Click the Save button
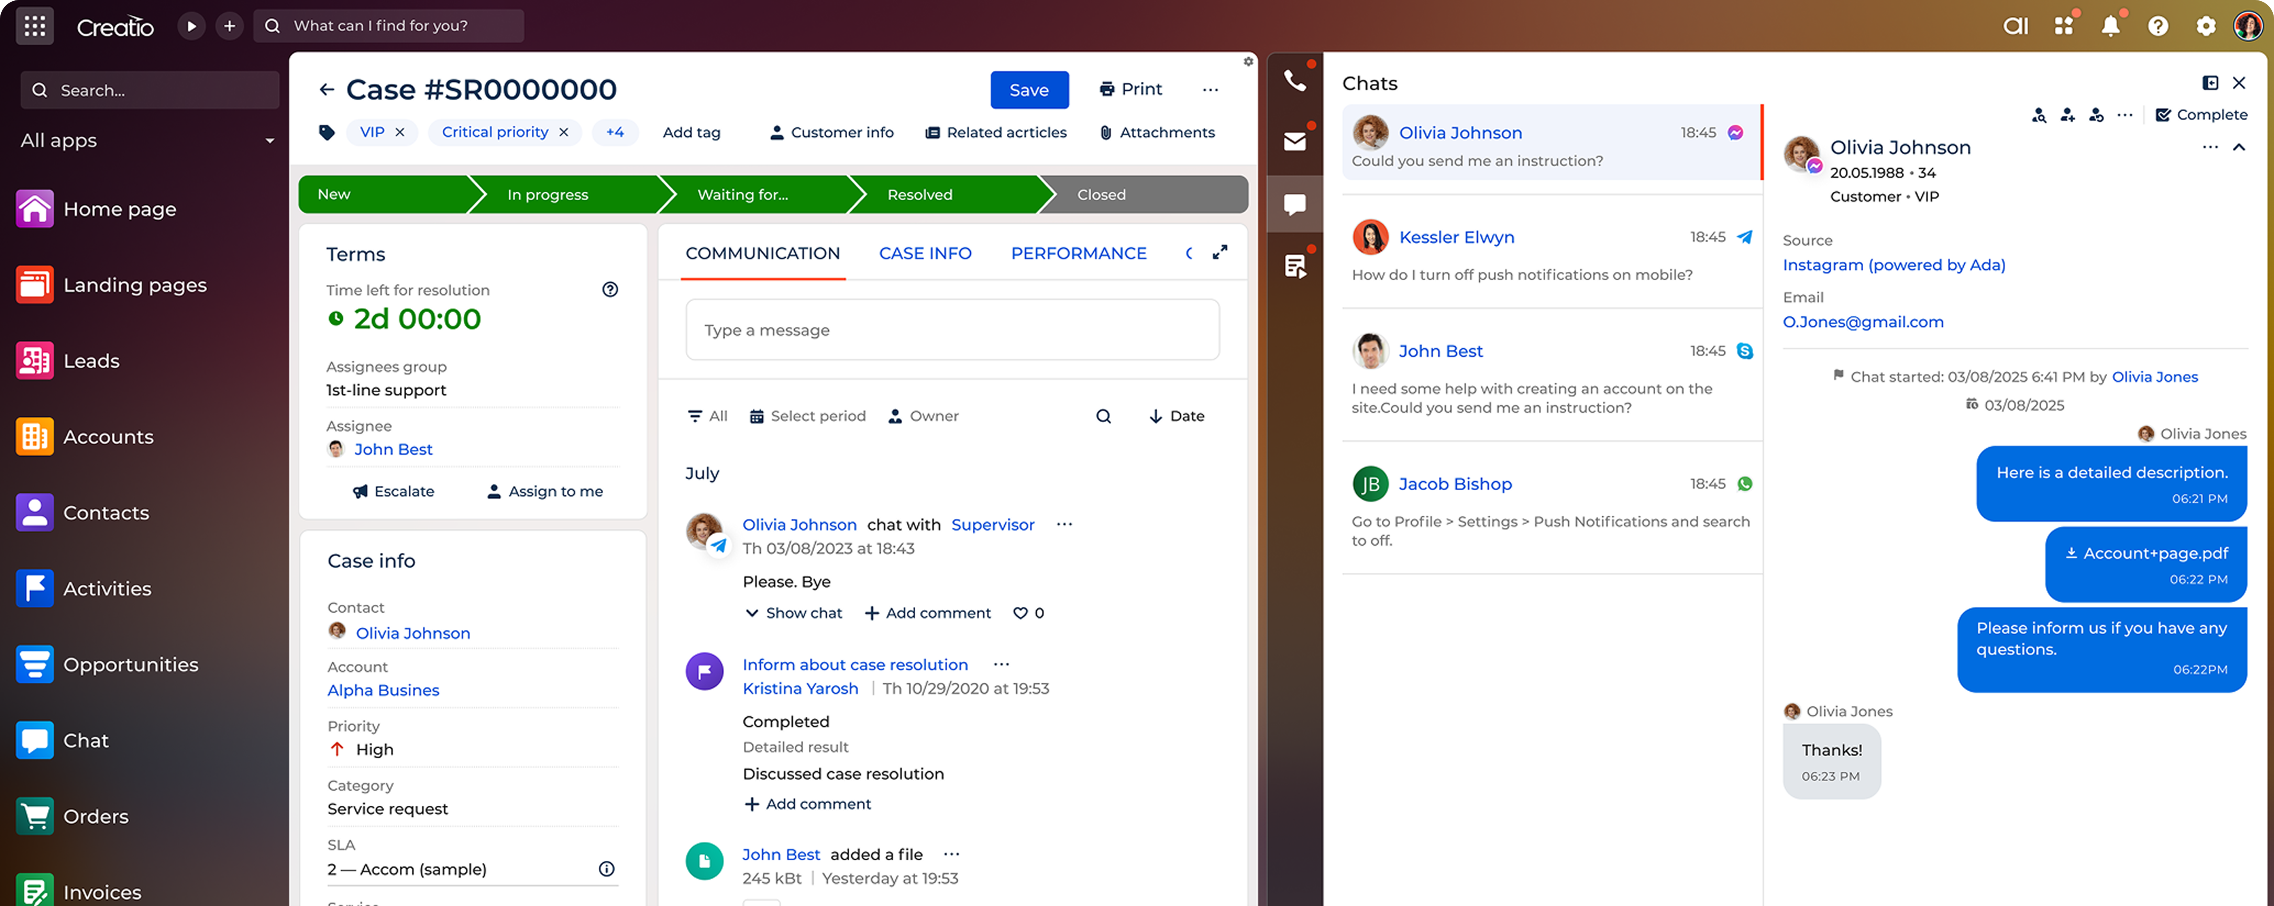Screen dimensions: 2274x906 click(1029, 89)
